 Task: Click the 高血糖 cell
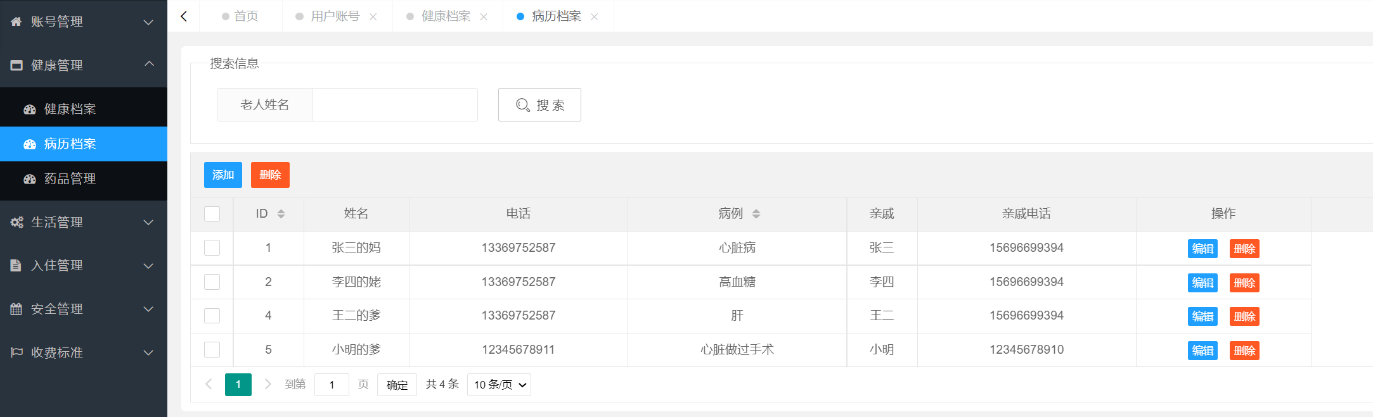737,282
